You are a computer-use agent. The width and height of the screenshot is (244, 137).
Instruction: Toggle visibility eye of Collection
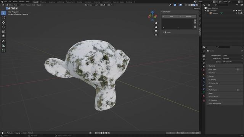click(239, 11)
